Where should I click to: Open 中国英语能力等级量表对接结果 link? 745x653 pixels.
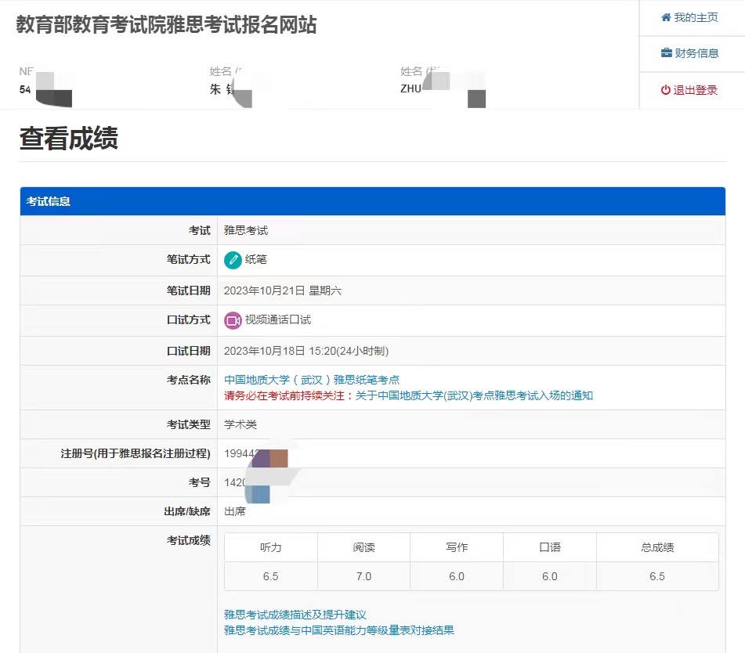(339, 630)
